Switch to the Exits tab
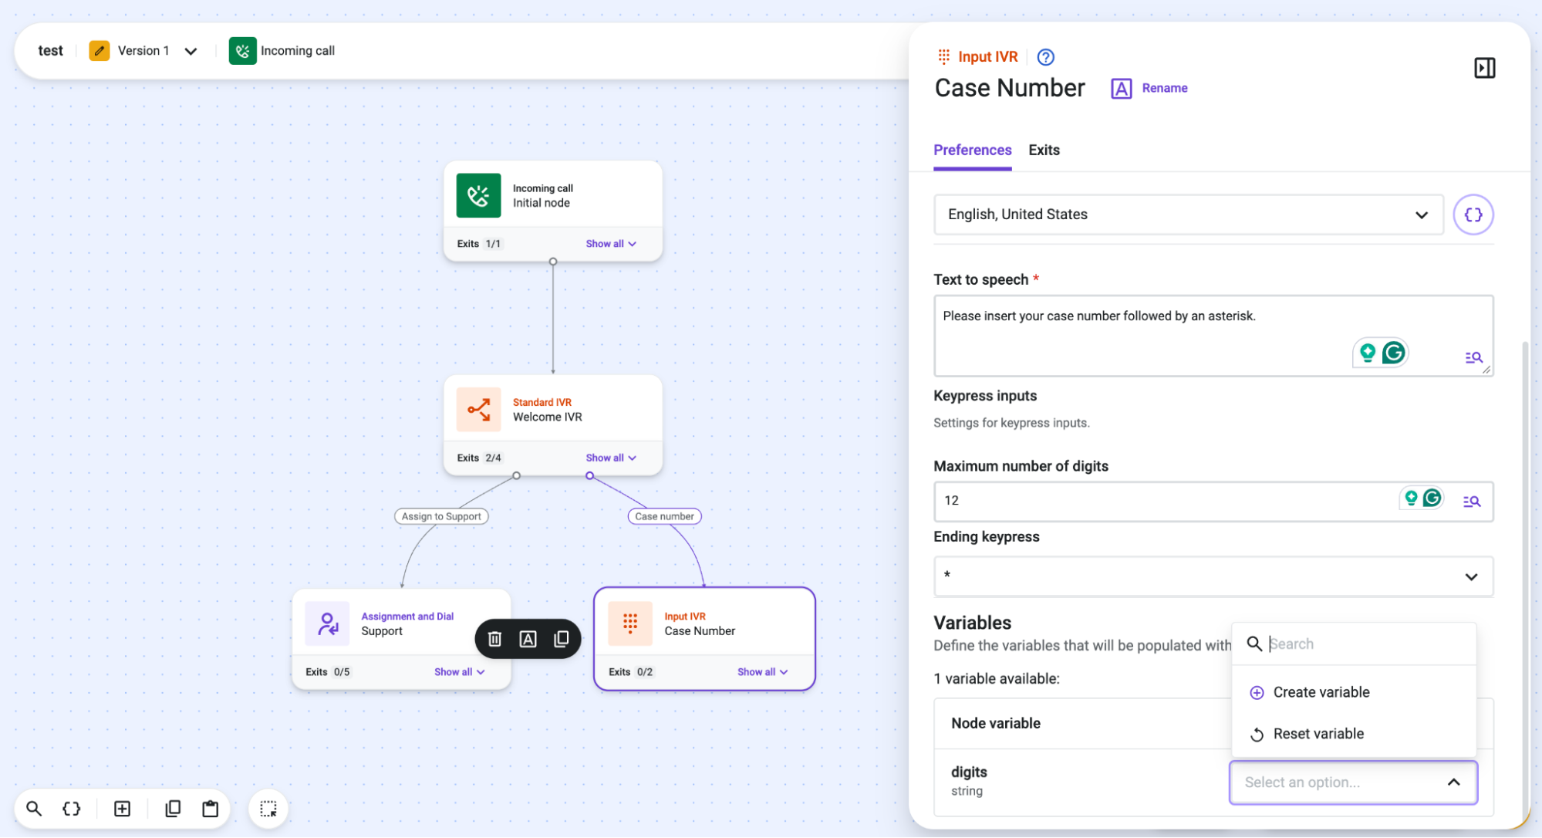1542x838 pixels. click(1044, 150)
